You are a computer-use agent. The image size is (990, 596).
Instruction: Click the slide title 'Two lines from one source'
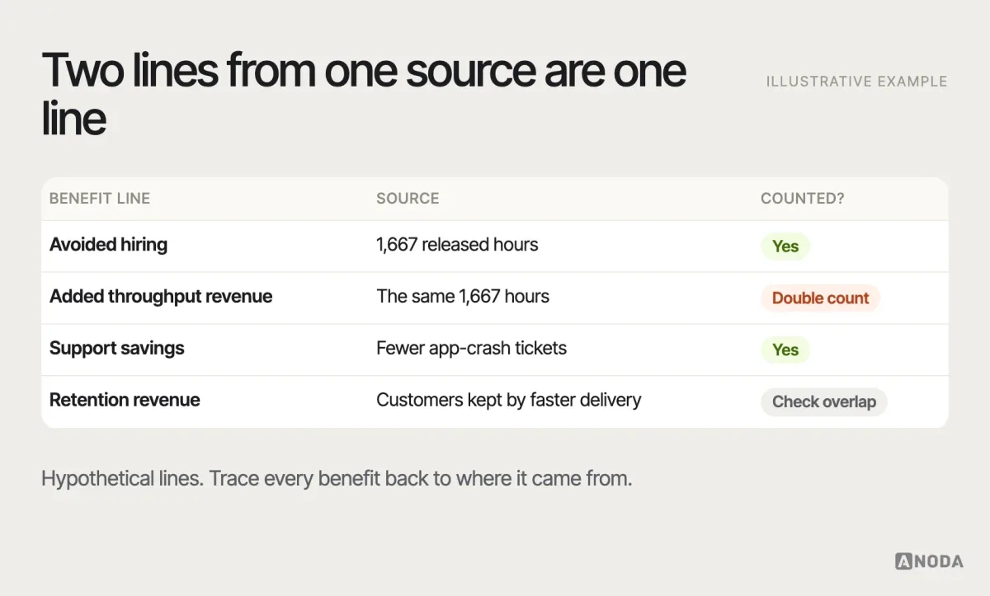pos(364,93)
